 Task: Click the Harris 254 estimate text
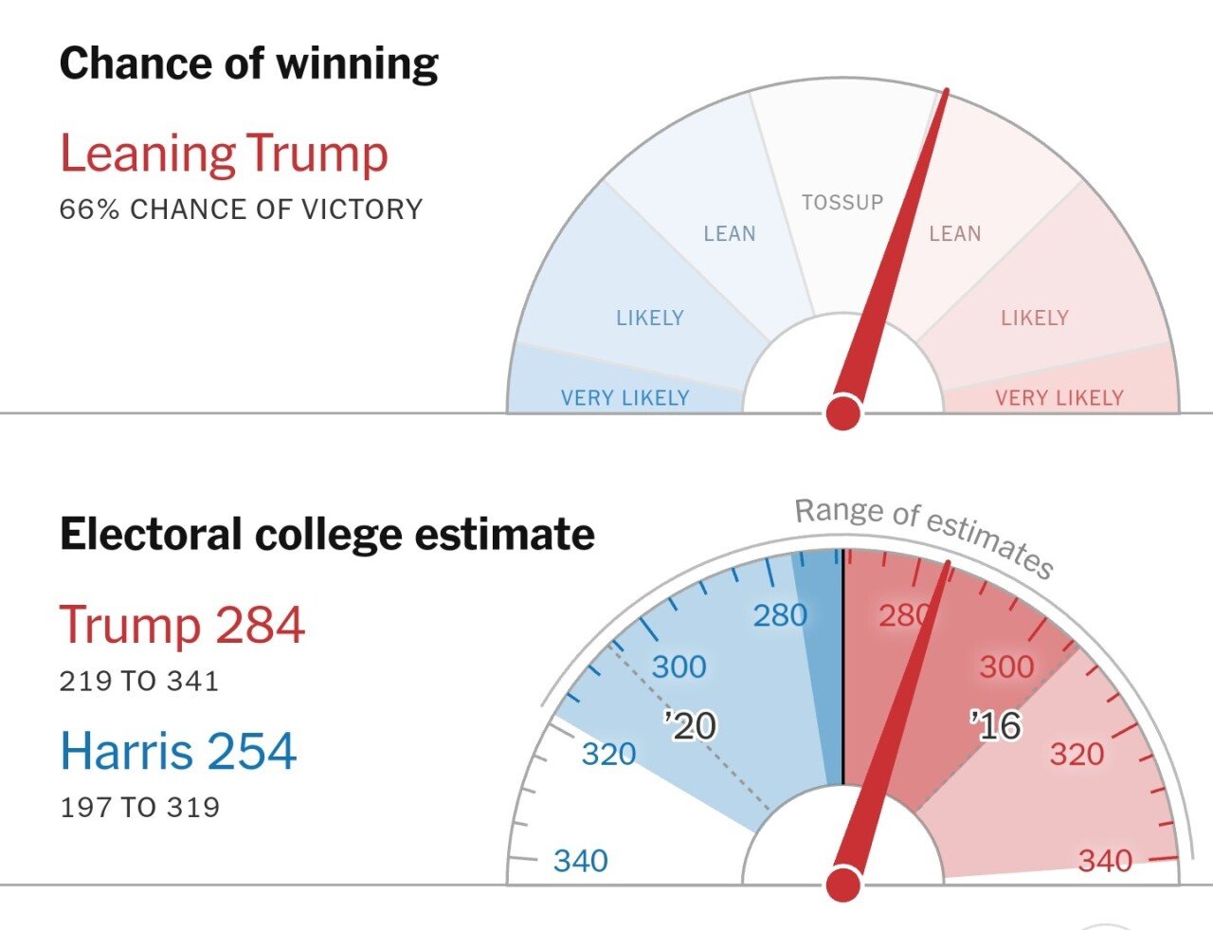point(178,751)
